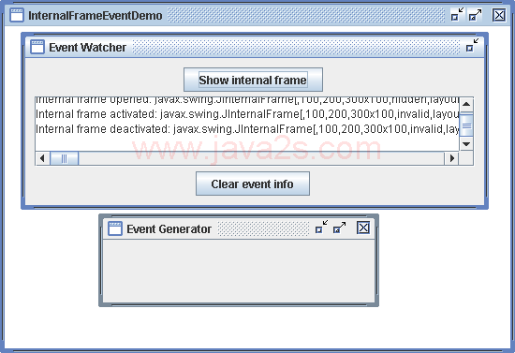
Task: Iconify the Event Watcher internal frame
Action: coord(472,45)
